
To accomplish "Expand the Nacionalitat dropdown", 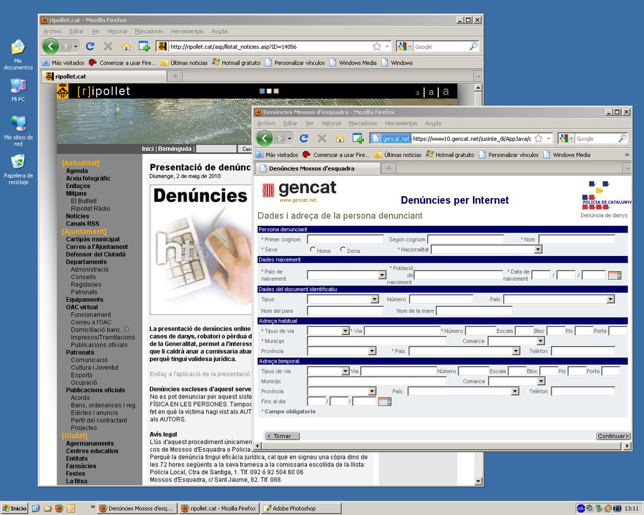I will [538, 250].
